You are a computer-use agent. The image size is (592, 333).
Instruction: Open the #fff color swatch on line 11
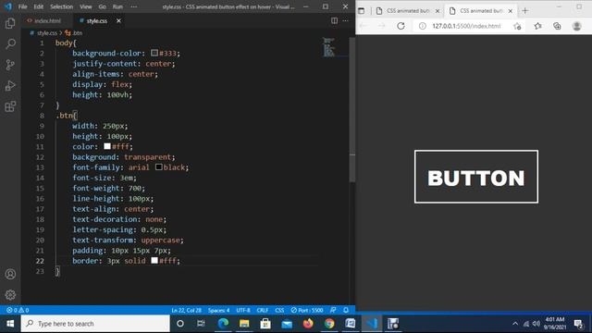click(107, 146)
